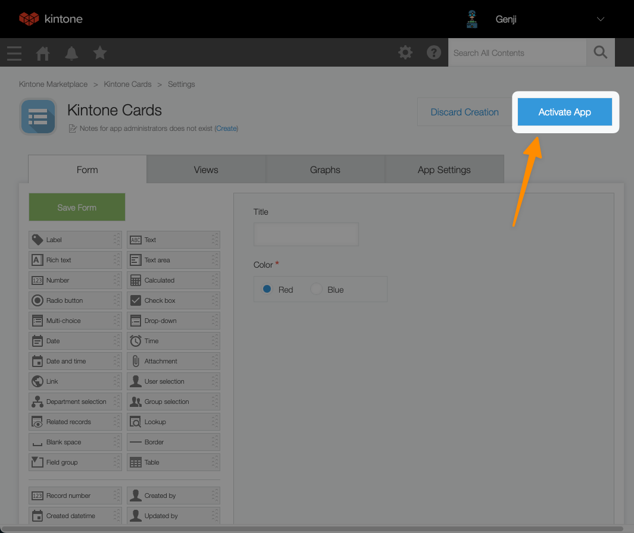
Task: Select the Date field item
Action: pos(75,341)
